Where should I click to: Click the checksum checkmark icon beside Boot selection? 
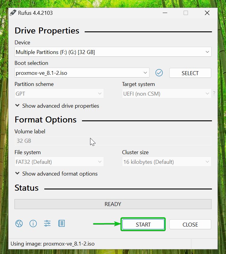click(x=159, y=73)
